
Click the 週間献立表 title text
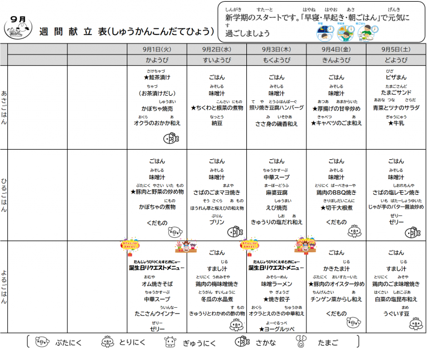pyautogui.click(x=73, y=32)
